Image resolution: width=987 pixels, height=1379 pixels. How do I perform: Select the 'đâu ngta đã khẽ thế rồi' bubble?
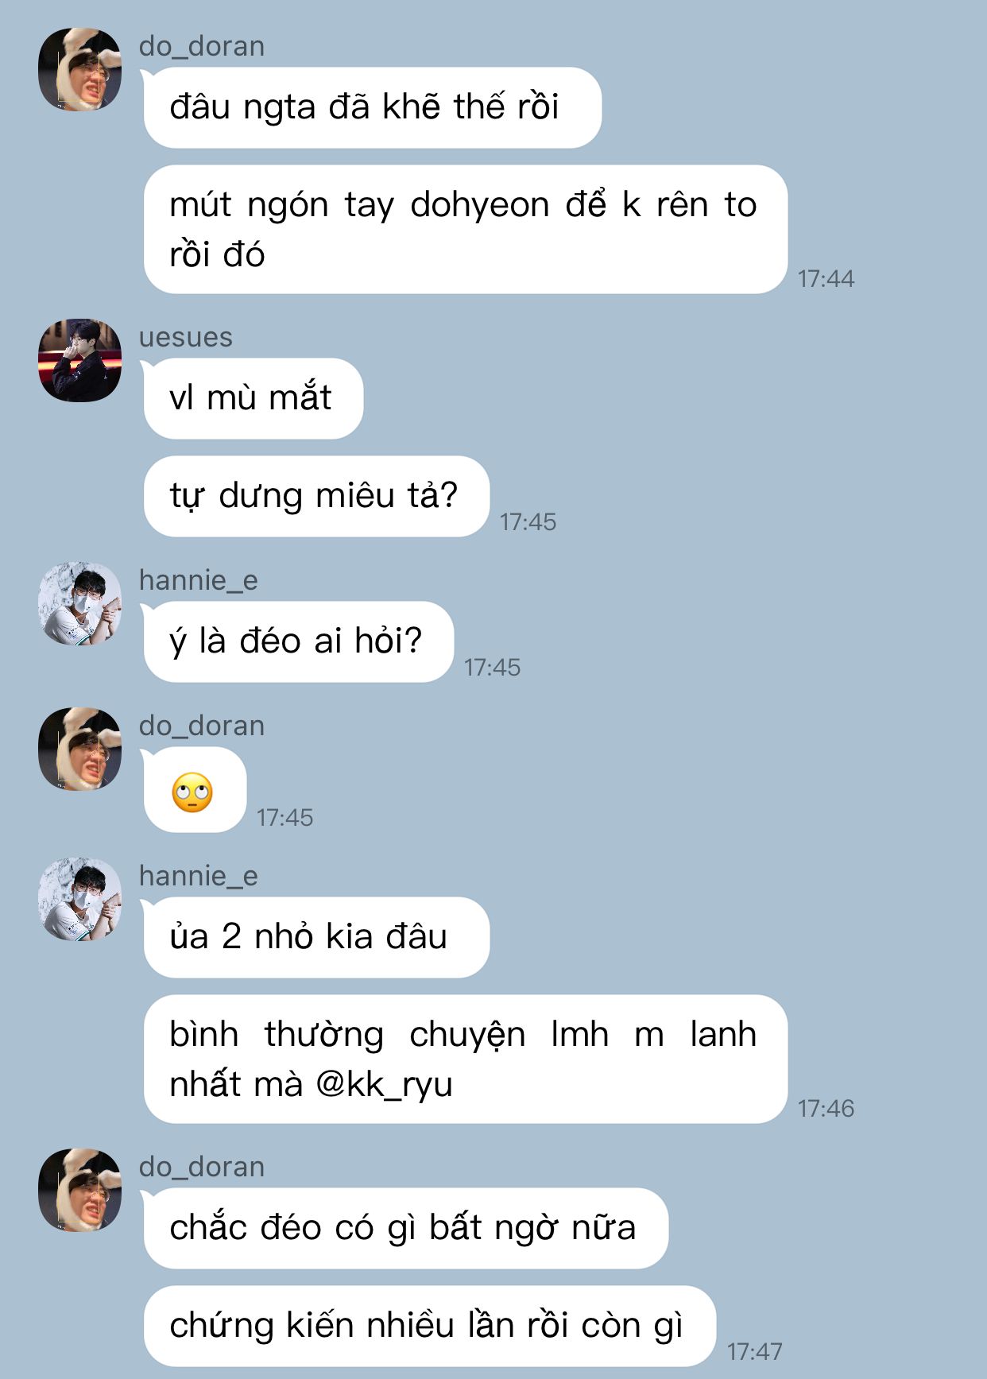click(x=373, y=107)
